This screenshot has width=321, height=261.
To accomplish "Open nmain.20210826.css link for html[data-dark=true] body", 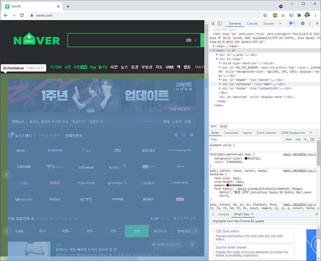I will click(299, 155).
